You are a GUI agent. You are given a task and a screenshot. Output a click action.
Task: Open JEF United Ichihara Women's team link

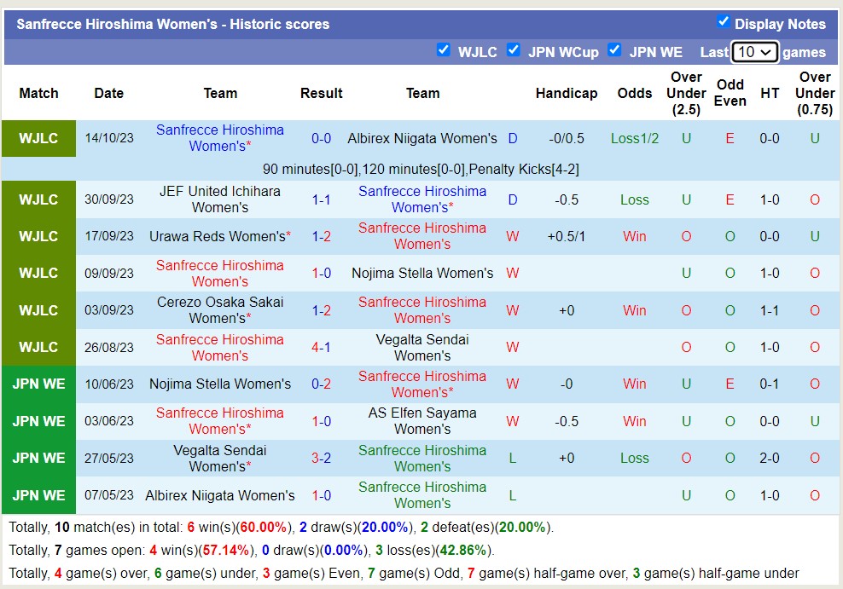click(x=220, y=199)
